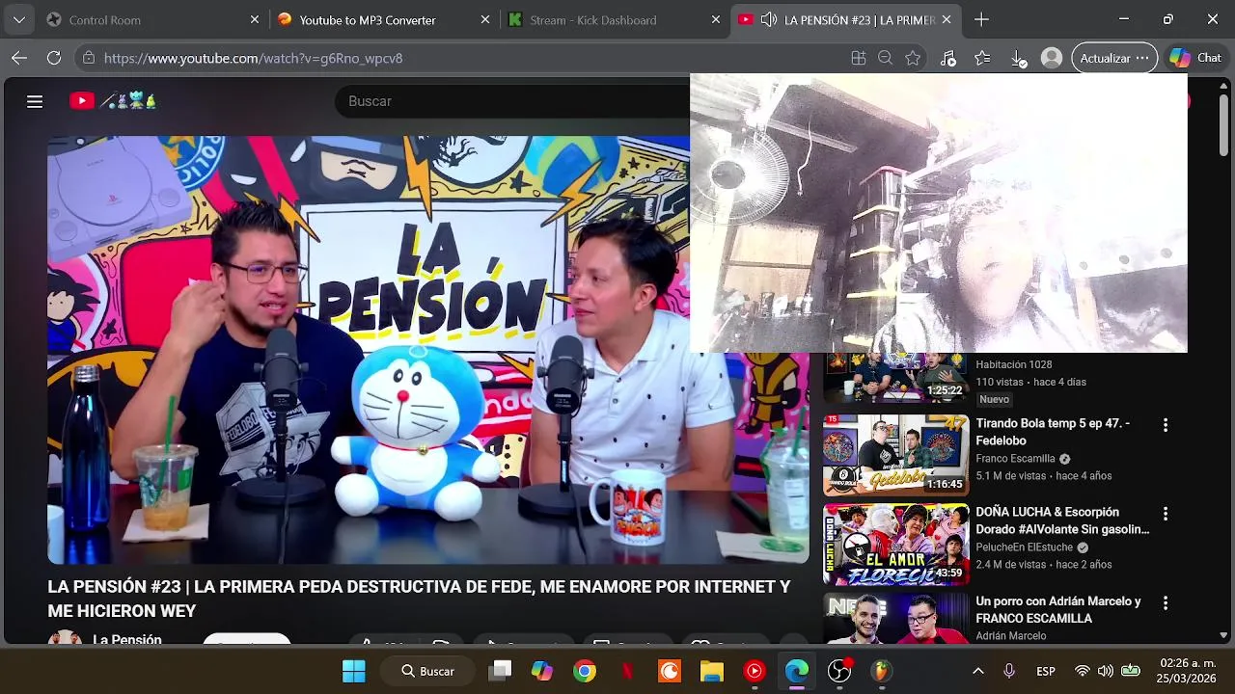The width and height of the screenshot is (1235, 694).
Task: Open options menu for DOÑA LUCHA video
Action: [1166, 514]
